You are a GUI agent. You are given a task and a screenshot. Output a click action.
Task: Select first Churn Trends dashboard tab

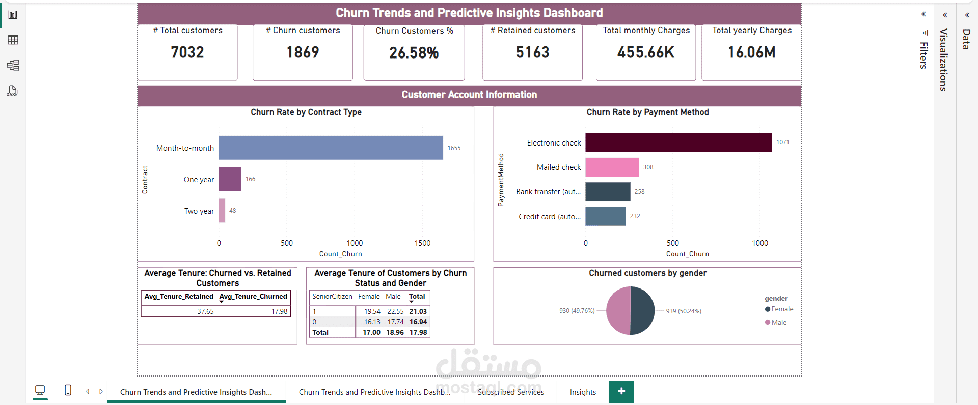pos(197,392)
